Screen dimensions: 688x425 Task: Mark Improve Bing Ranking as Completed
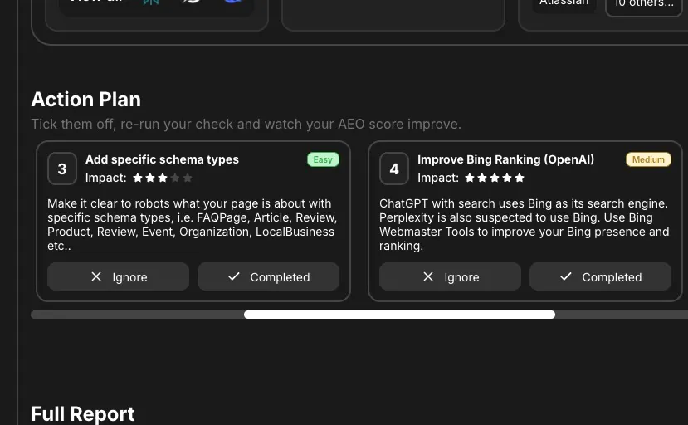[600, 276]
